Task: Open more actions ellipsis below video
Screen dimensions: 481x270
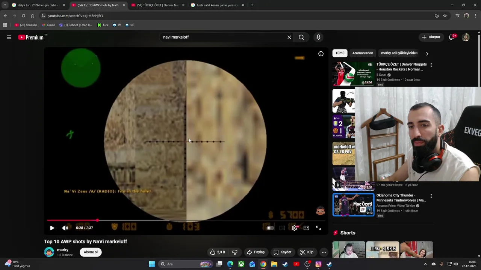Action: pyautogui.click(x=324, y=252)
